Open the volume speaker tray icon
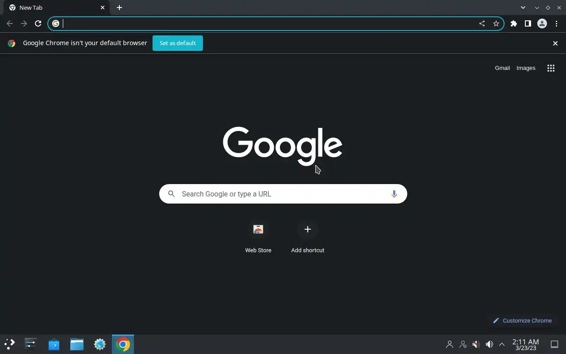 coord(490,344)
